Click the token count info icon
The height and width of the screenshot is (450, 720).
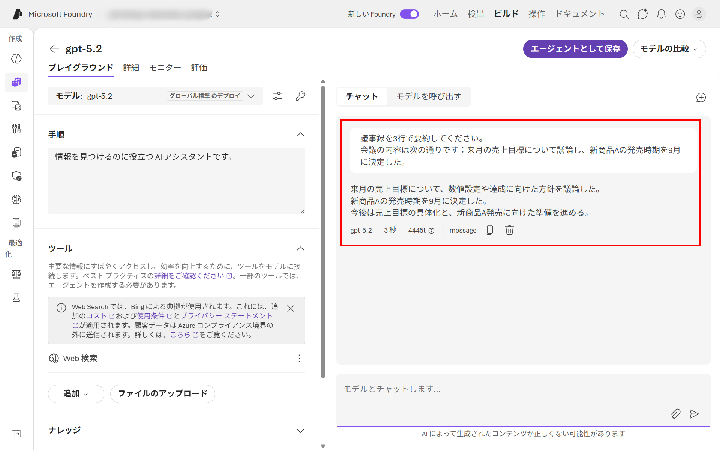[x=432, y=231]
